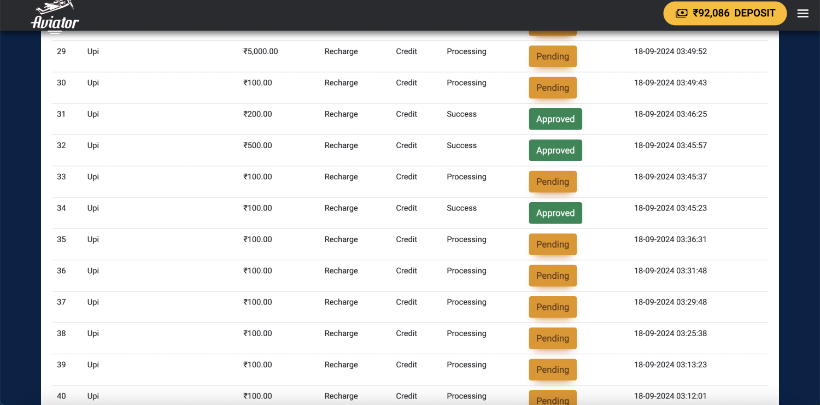Click the Approved badge in row 32
This screenshot has width=820, height=405.
[x=555, y=151]
